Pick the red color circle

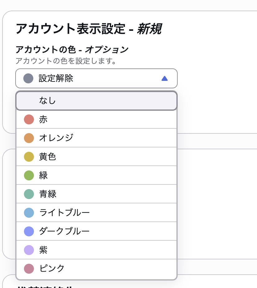pos(29,119)
